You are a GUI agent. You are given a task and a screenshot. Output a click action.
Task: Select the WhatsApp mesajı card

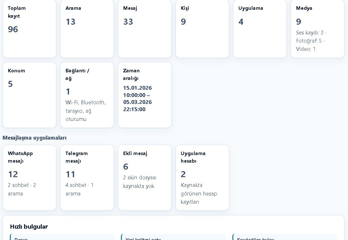(29, 177)
